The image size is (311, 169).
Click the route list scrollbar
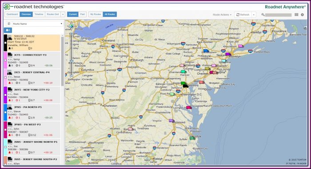tap(62, 61)
